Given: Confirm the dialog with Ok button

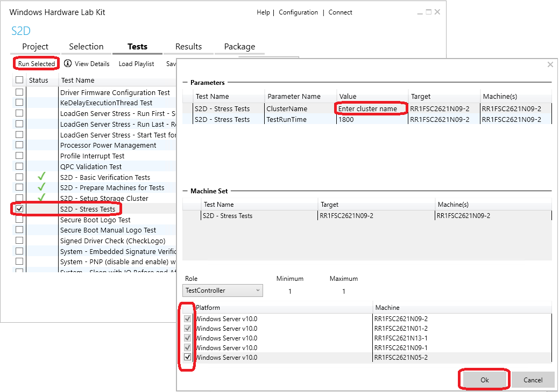Looking at the screenshot, I should [485, 380].
